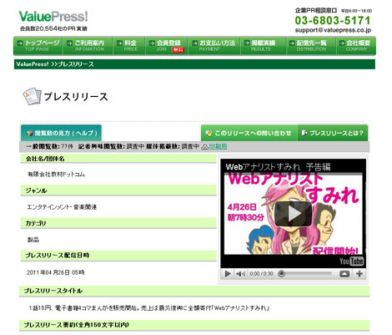Click the press release document icon
This screenshot has width=392, height=335.
pyautogui.click(x=32, y=97)
